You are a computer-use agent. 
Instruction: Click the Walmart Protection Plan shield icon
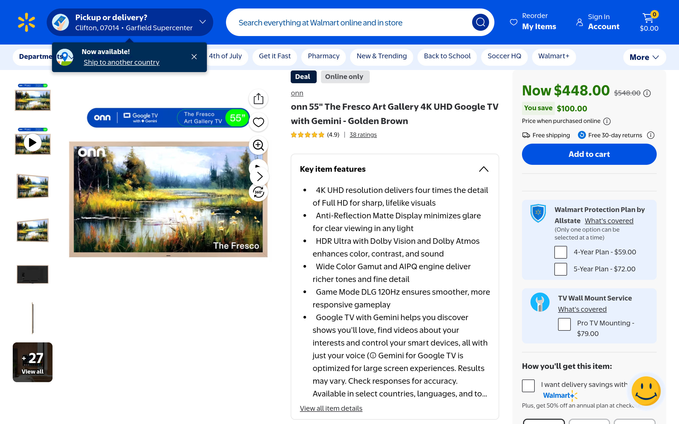(x=538, y=213)
